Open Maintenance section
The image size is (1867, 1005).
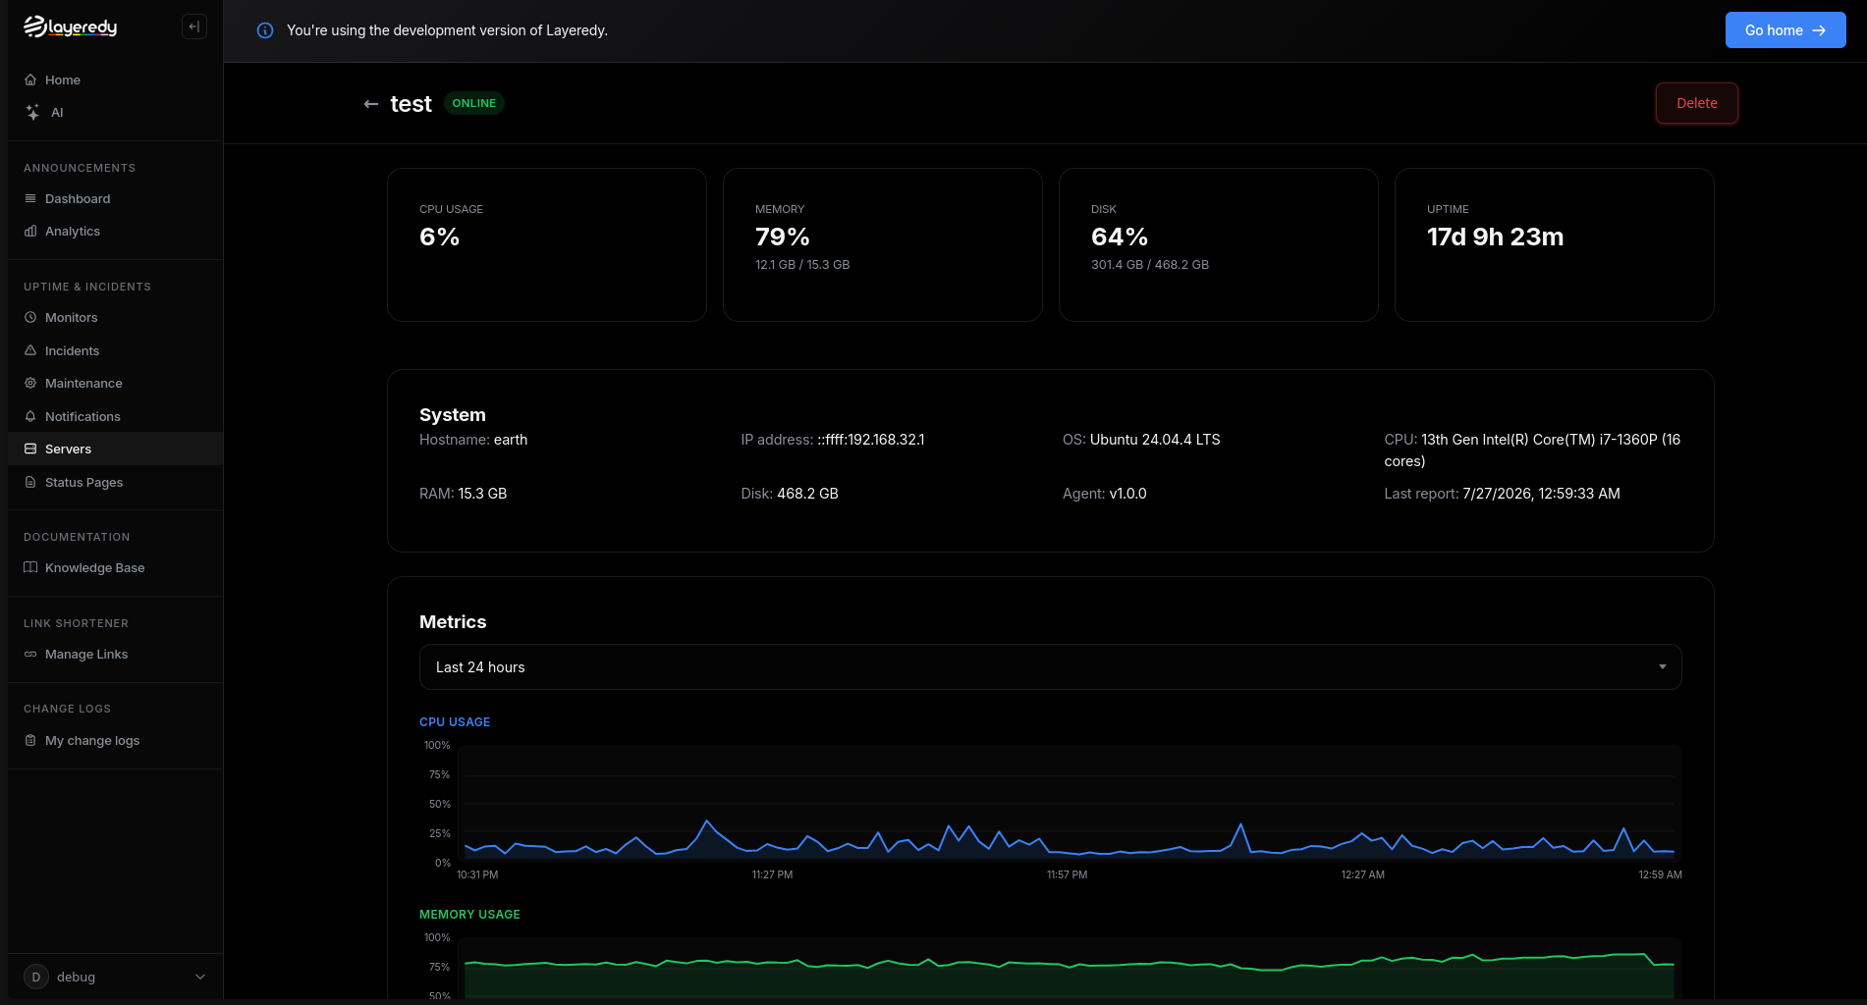pos(116,384)
